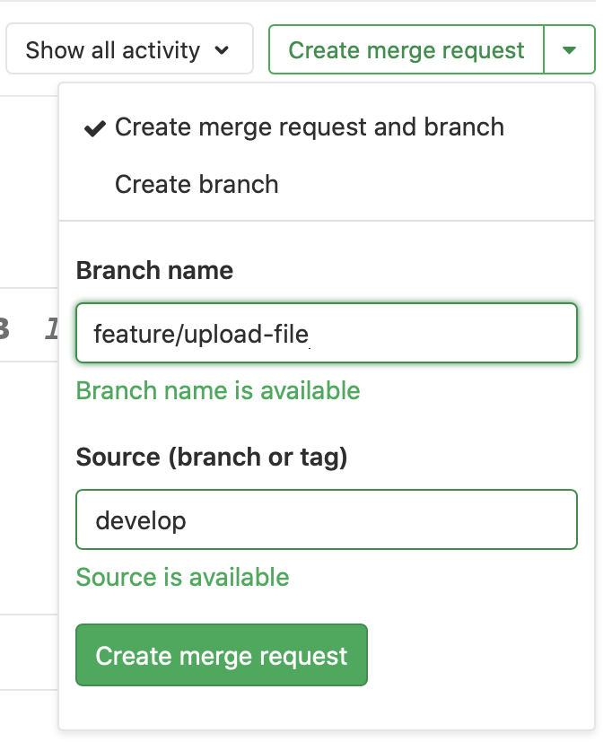Choose the "Create branch" option
The height and width of the screenshot is (750, 612).
[x=197, y=185]
